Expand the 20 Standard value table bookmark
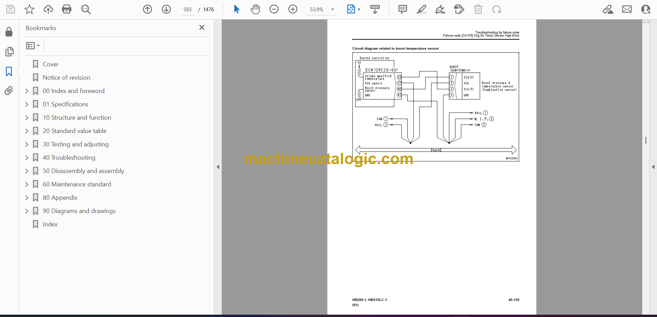657x317 pixels. click(x=27, y=131)
